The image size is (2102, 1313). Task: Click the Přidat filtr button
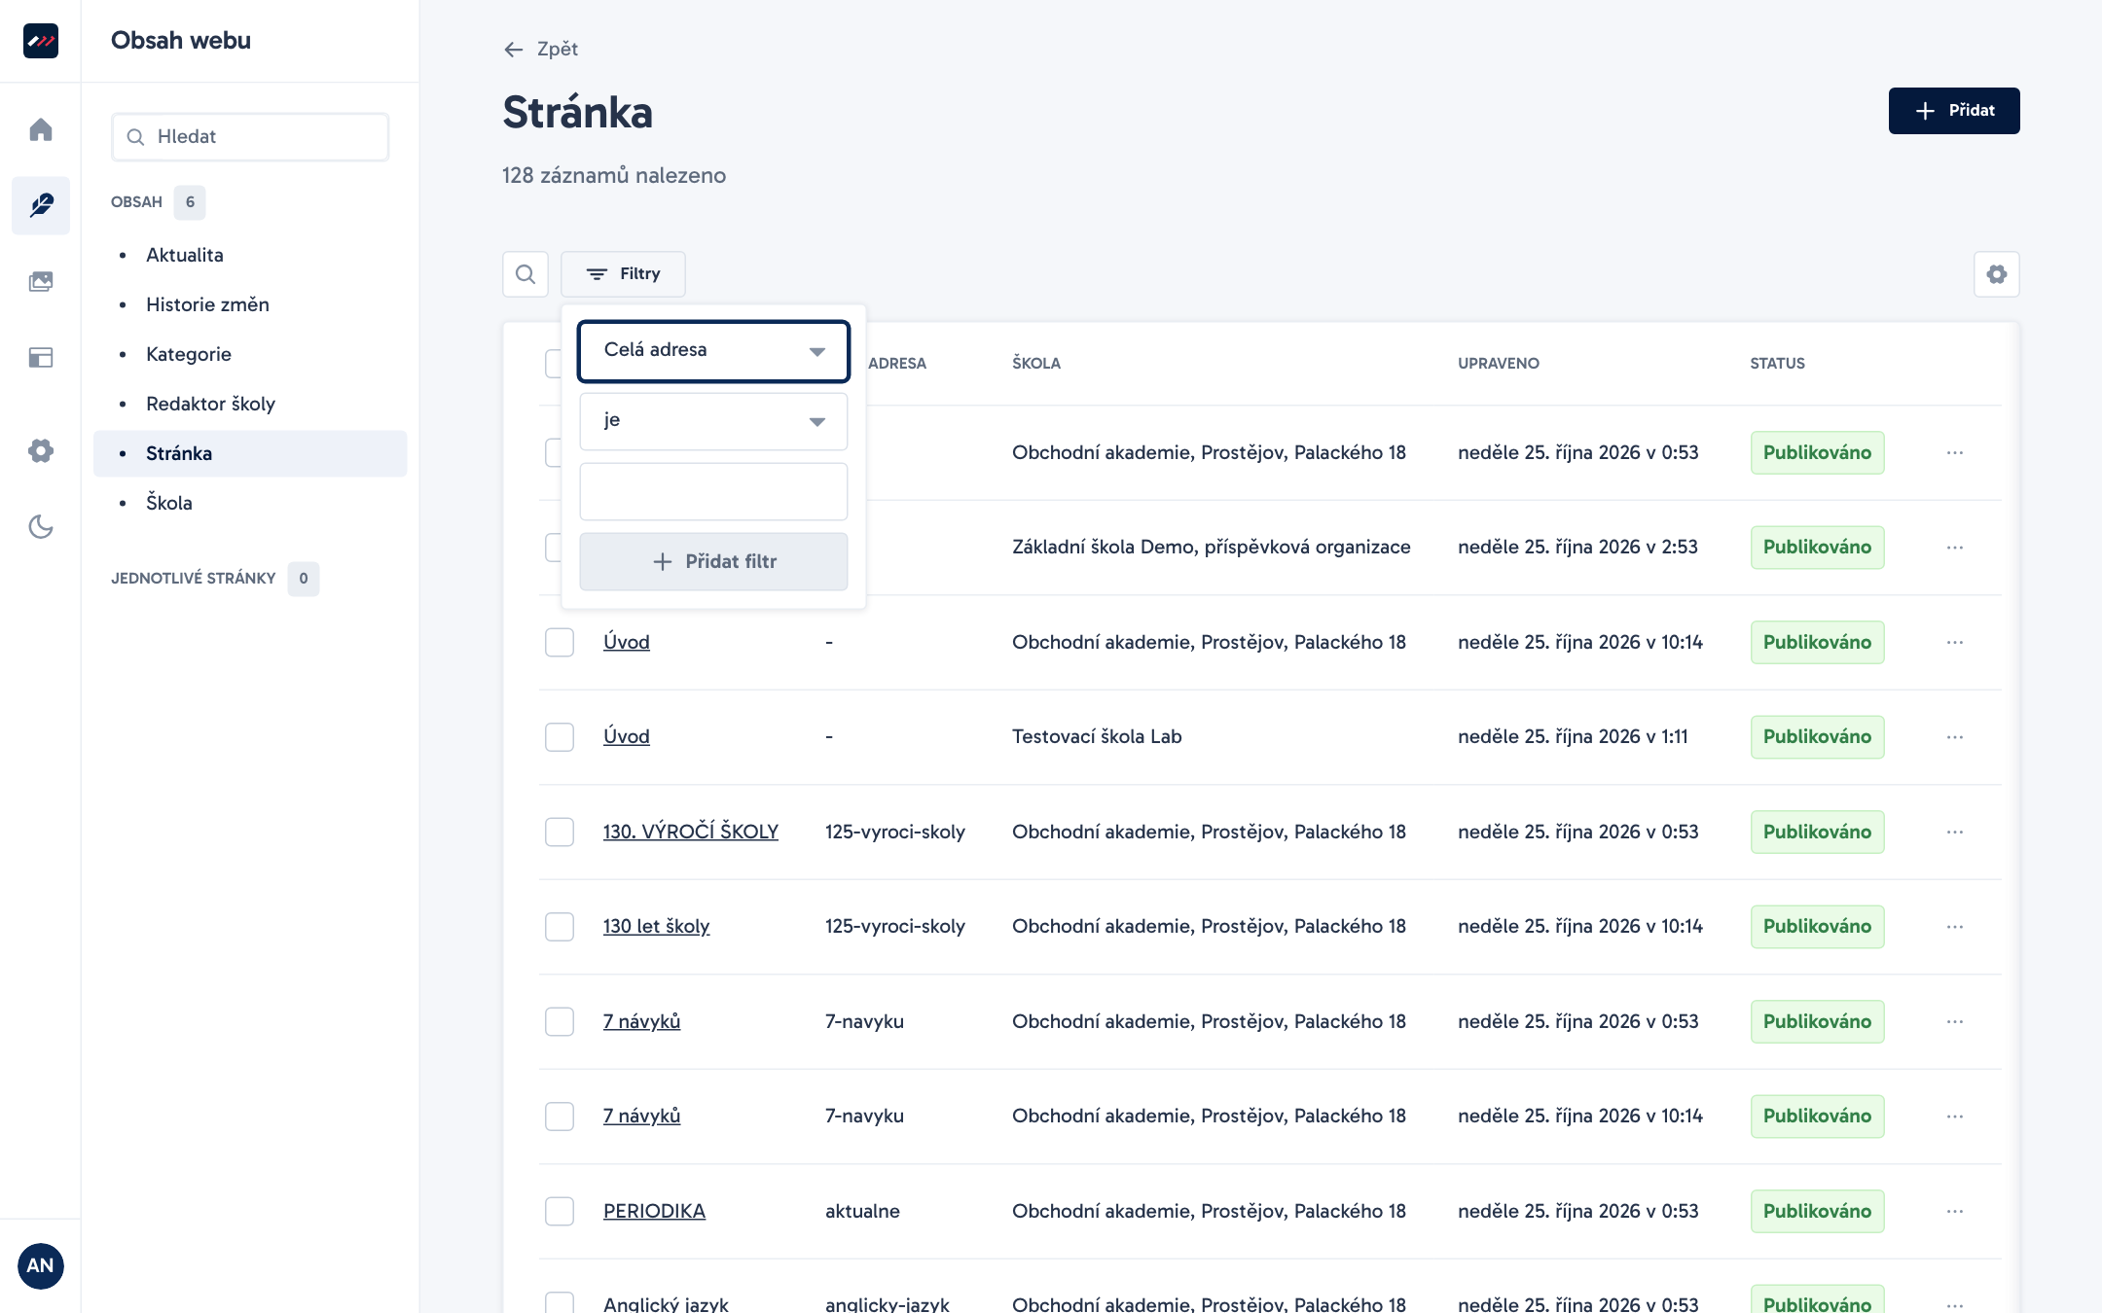(713, 561)
